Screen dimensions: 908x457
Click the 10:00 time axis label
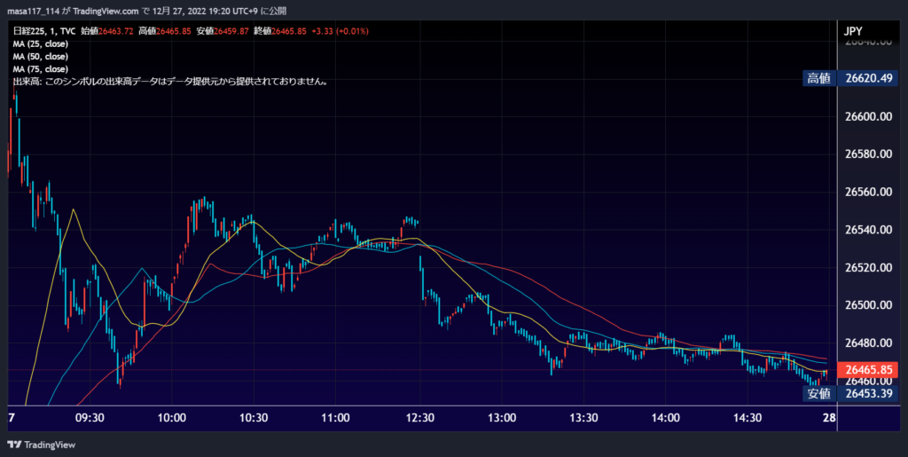point(171,418)
